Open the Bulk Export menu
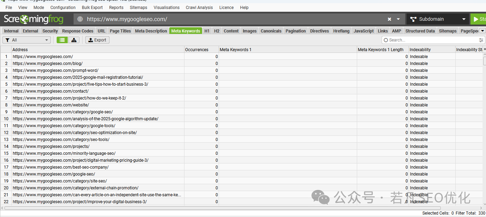The image size is (486, 217). (x=92, y=7)
